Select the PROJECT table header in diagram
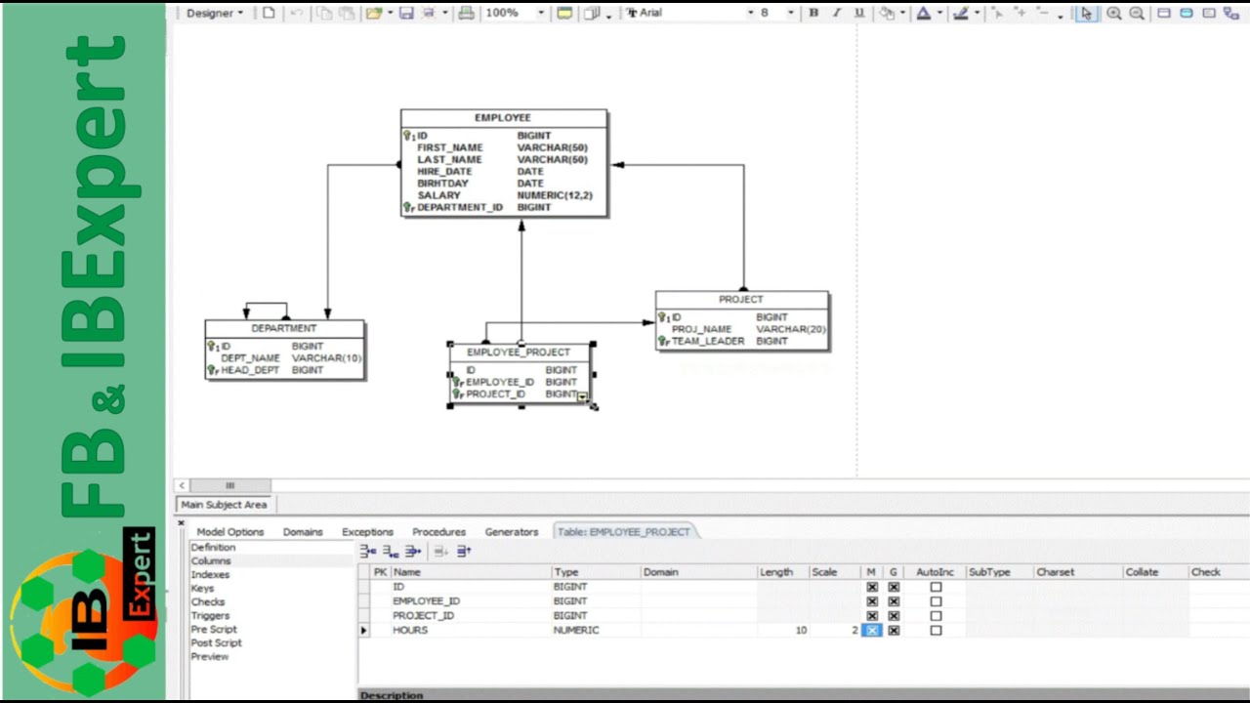This screenshot has width=1250, height=703. pyautogui.click(x=741, y=300)
